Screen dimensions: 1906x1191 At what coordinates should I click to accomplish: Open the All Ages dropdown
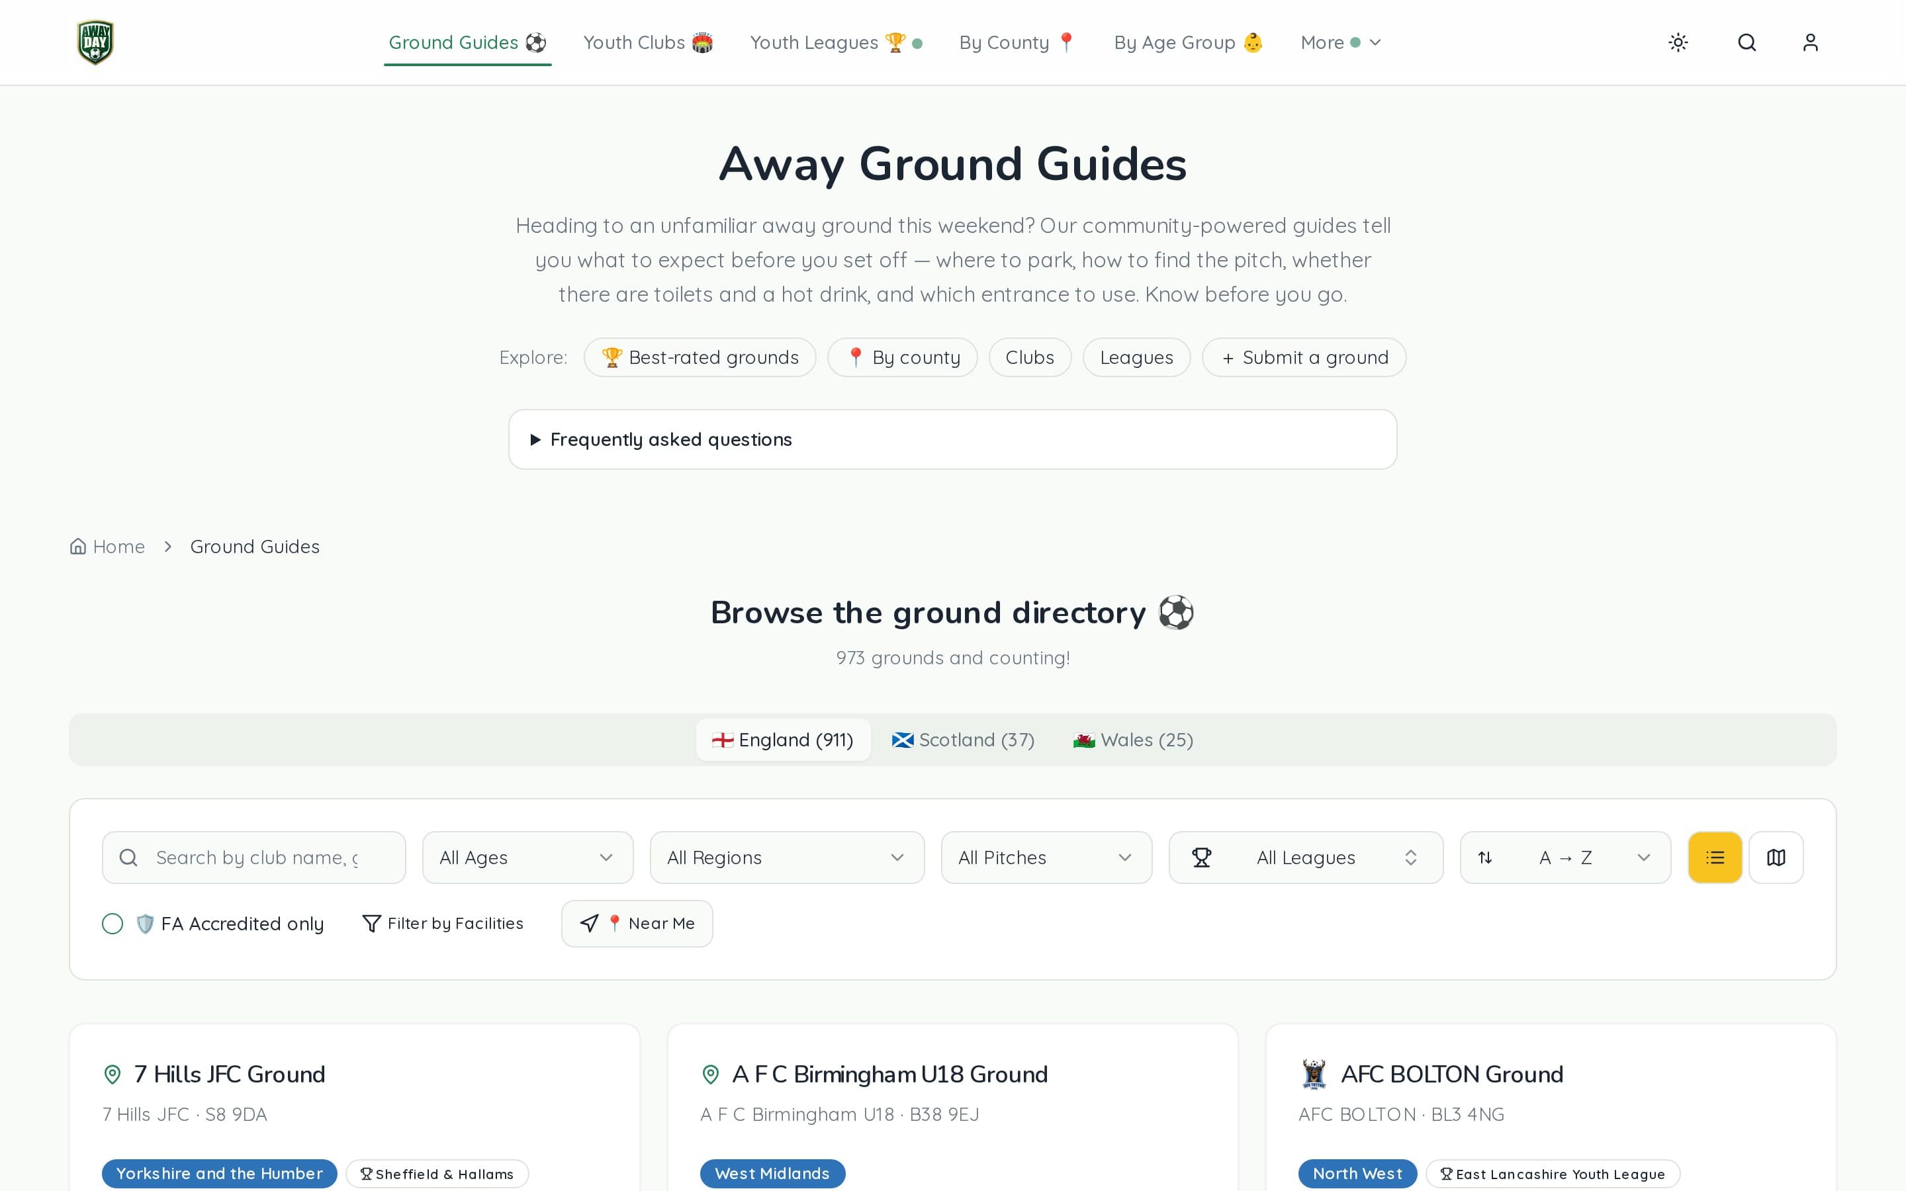[x=527, y=857]
